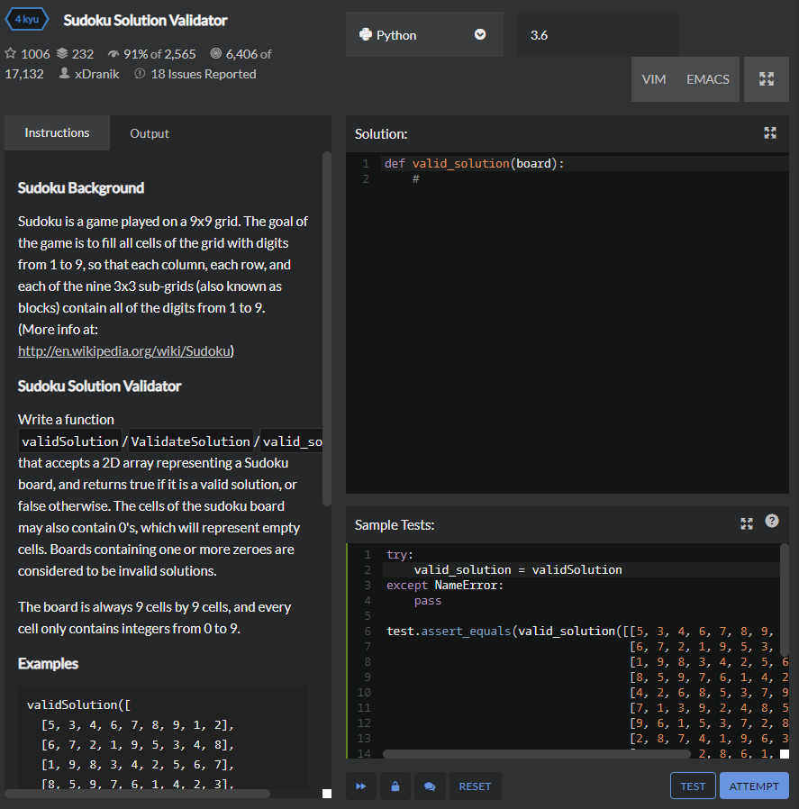Expand the Sample Tests panel to fullscreen
The height and width of the screenshot is (809, 799).
point(746,523)
